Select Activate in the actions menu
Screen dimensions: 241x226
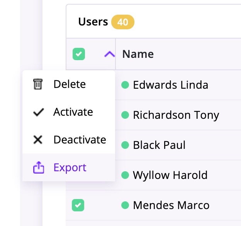click(x=73, y=112)
